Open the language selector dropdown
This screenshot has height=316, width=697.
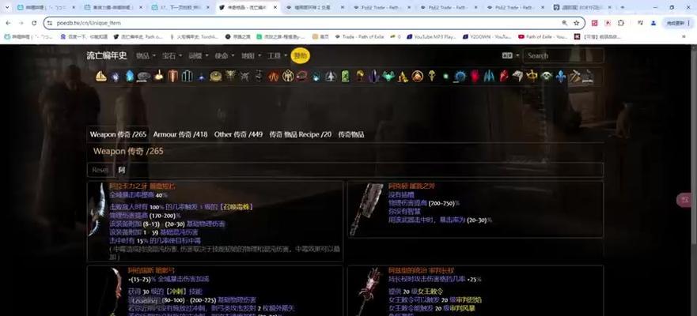pos(510,55)
